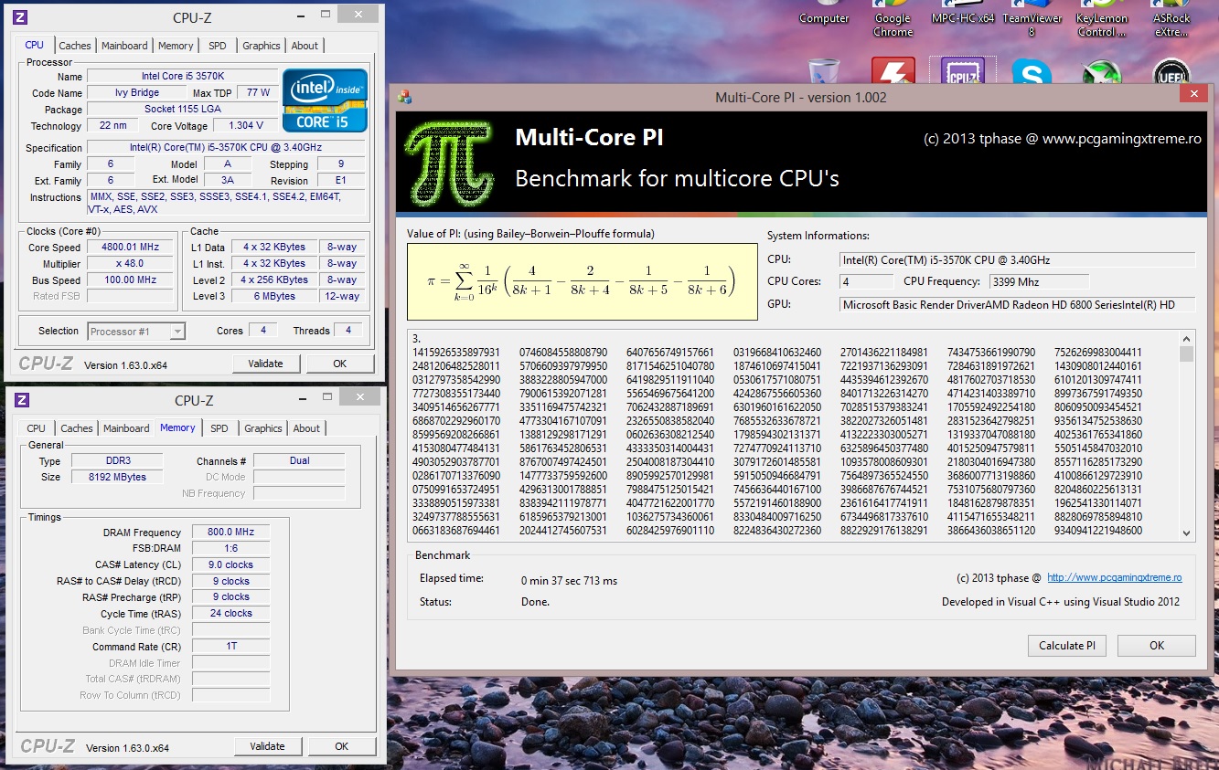
Task: Click the Multi-Core PI title bar icon
Action: pos(404,98)
